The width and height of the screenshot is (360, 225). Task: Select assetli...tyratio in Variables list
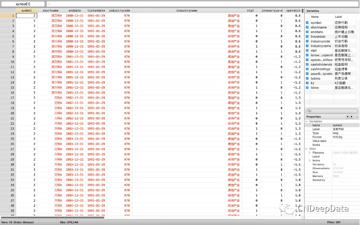(x=321, y=74)
